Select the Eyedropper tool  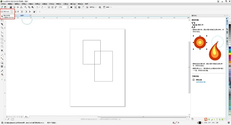tap(2, 71)
